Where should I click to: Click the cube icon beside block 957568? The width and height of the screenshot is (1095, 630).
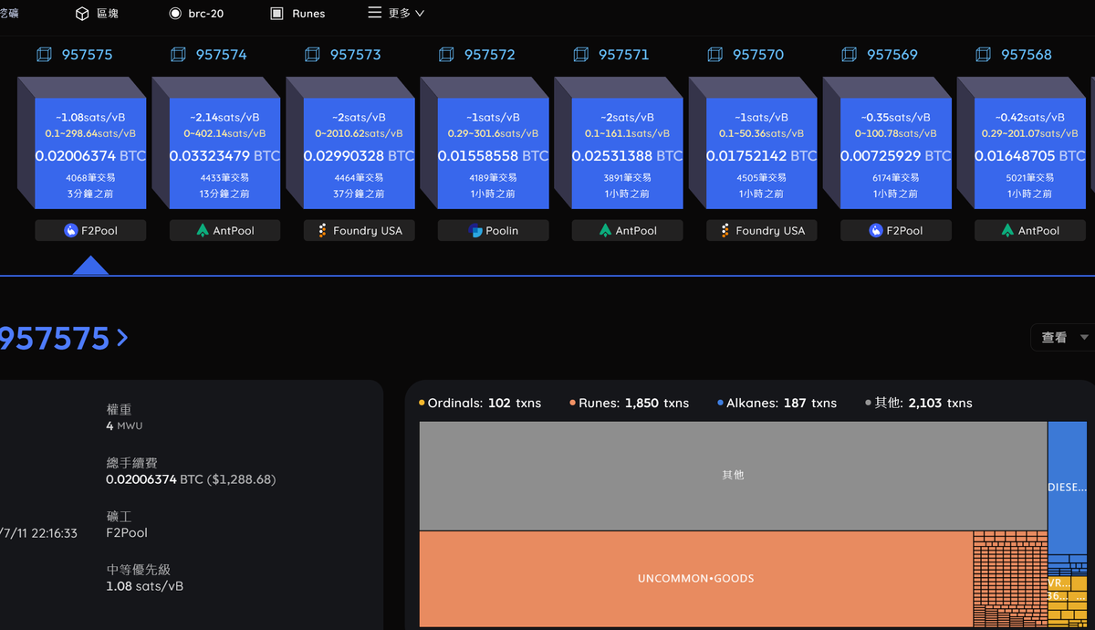[x=984, y=55]
